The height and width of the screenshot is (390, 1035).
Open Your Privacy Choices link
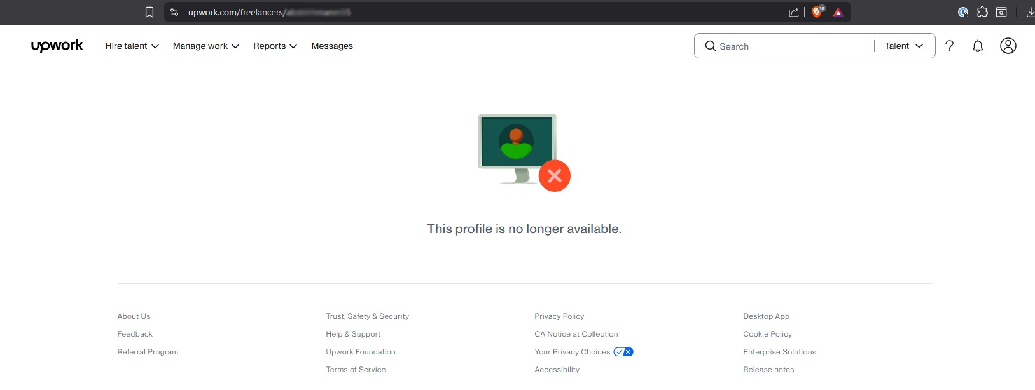tap(573, 352)
